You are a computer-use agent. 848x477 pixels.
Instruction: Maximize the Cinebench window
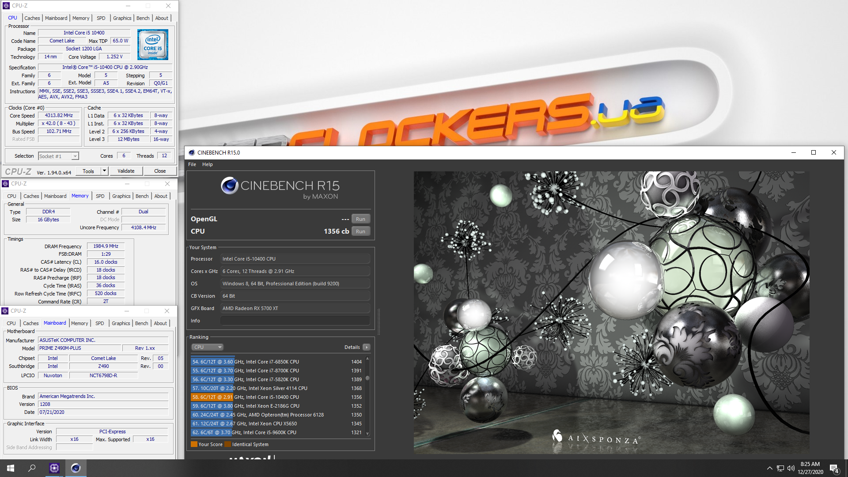coord(814,152)
